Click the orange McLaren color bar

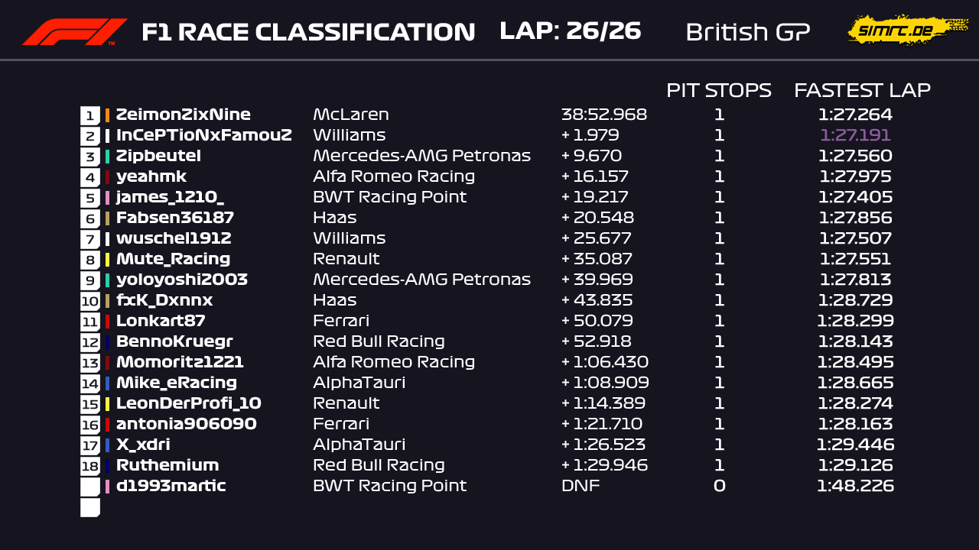click(x=107, y=115)
